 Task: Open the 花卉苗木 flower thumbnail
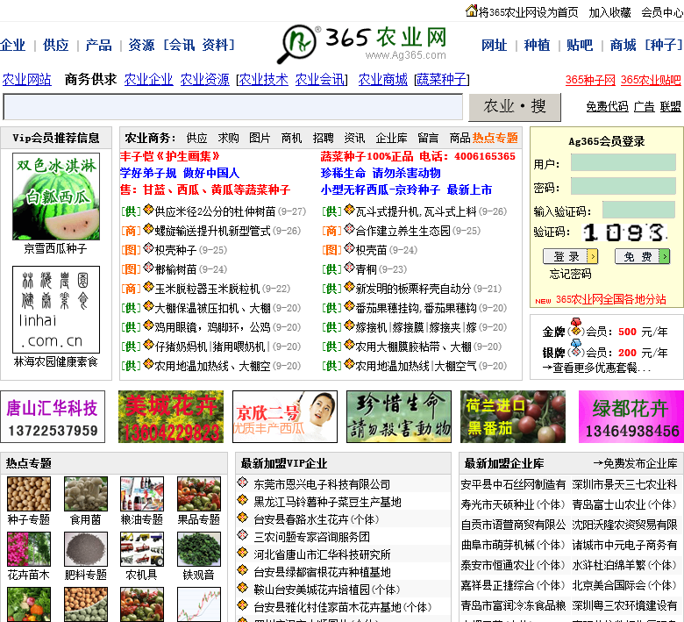(x=29, y=549)
